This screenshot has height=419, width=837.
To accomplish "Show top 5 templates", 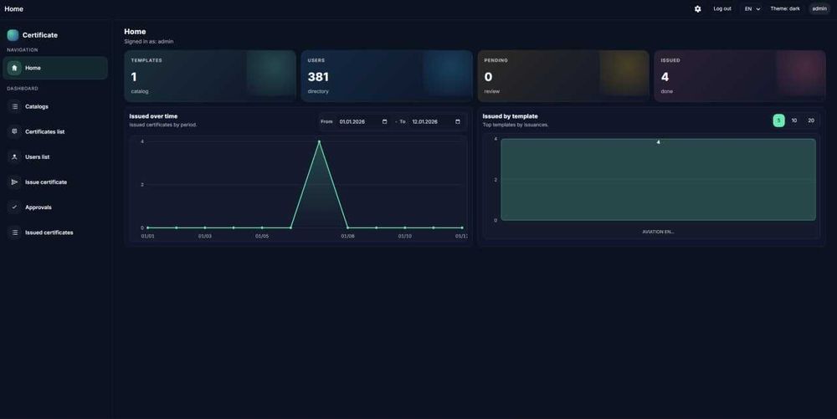I will click(x=778, y=120).
